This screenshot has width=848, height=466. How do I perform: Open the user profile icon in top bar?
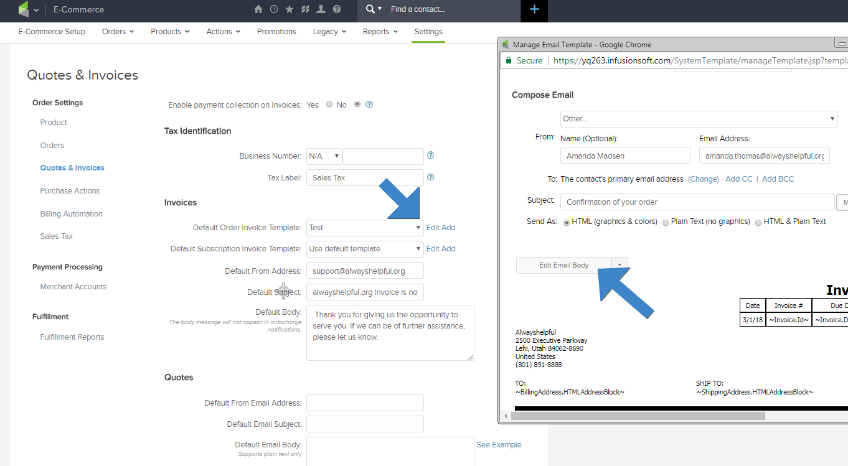[x=321, y=9]
